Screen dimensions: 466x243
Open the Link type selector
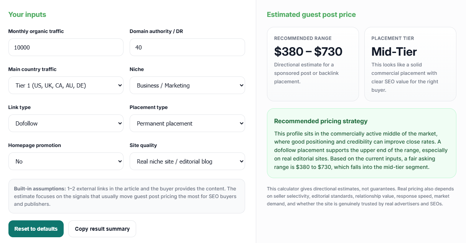(x=66, y=123)
